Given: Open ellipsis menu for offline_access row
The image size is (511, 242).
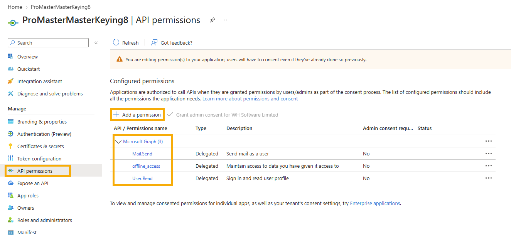Looking at the screenshot, I should pos(489,166).
